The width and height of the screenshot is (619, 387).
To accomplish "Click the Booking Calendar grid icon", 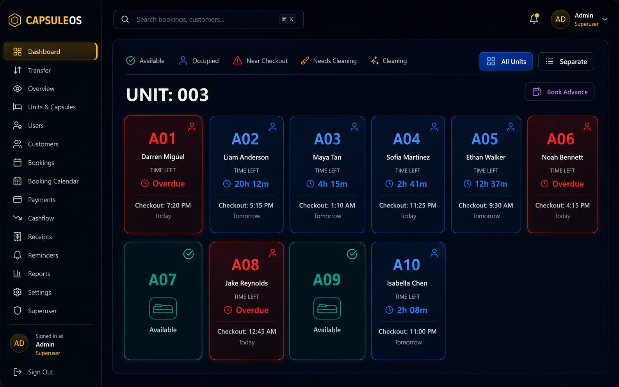I will [x=18, y=181].
